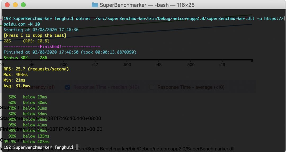Maximize the terminal using green button
Viewport: 286px width, 152px height.
point(23,5)
